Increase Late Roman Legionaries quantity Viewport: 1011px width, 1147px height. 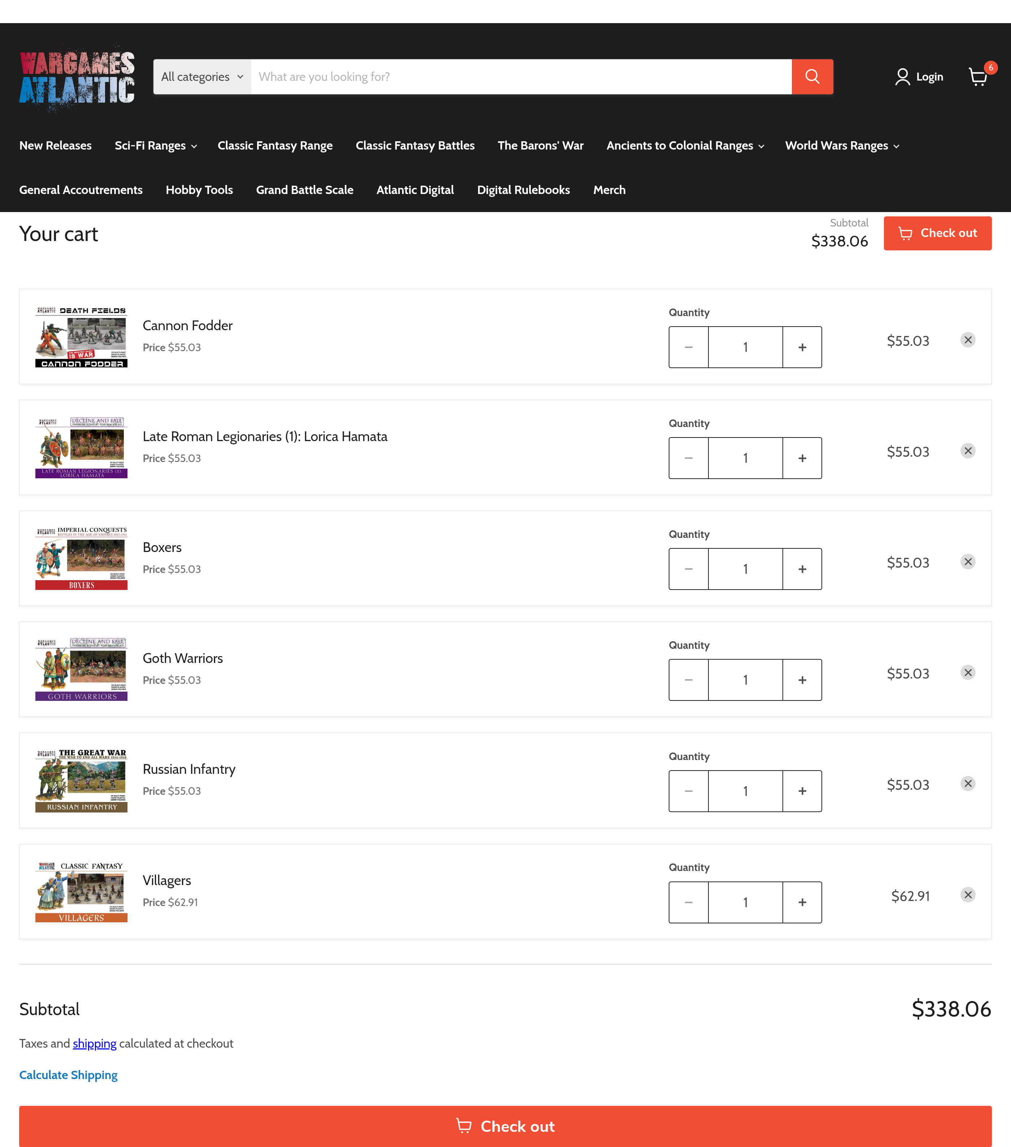click(x=802, y=458)
